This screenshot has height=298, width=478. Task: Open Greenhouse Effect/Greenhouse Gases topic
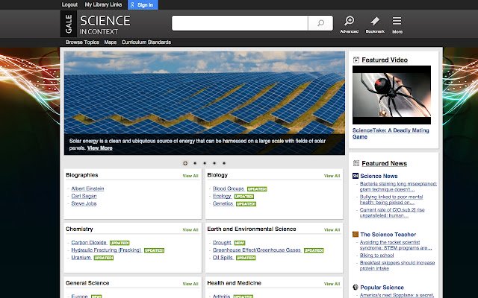coord(257,250)
